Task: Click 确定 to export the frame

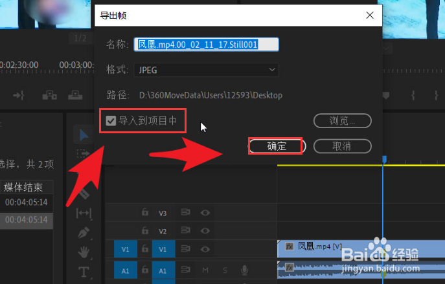Action: pyautogui.click(x=277, y=146)
